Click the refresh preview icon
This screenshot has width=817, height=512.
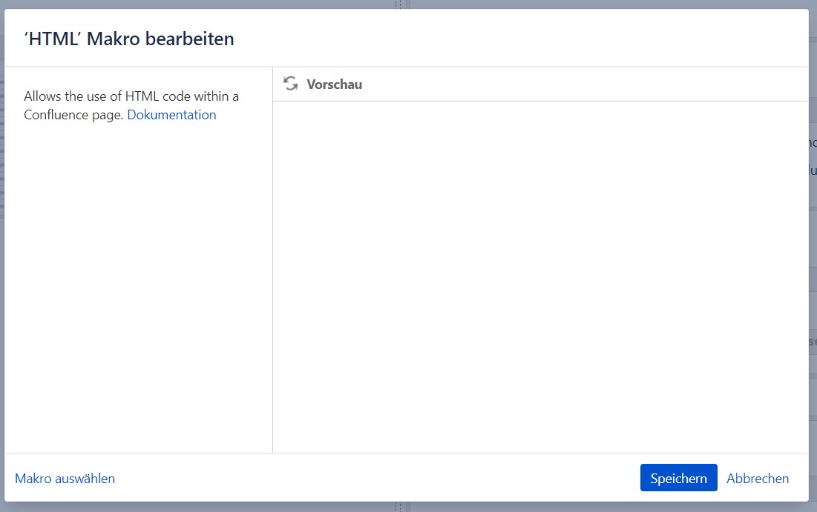pyautogui.click(x=290, y=84)
